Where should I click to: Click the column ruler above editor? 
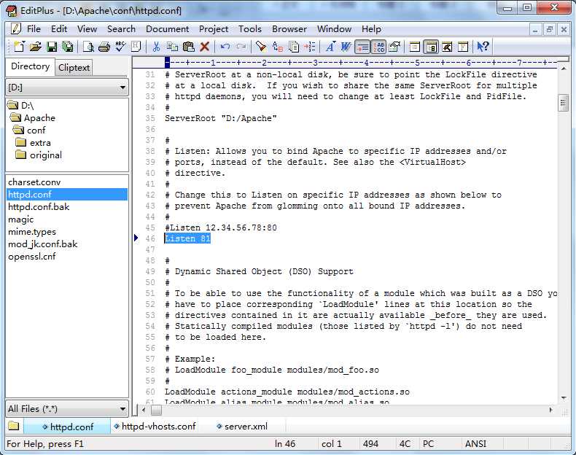pos(361,63)
